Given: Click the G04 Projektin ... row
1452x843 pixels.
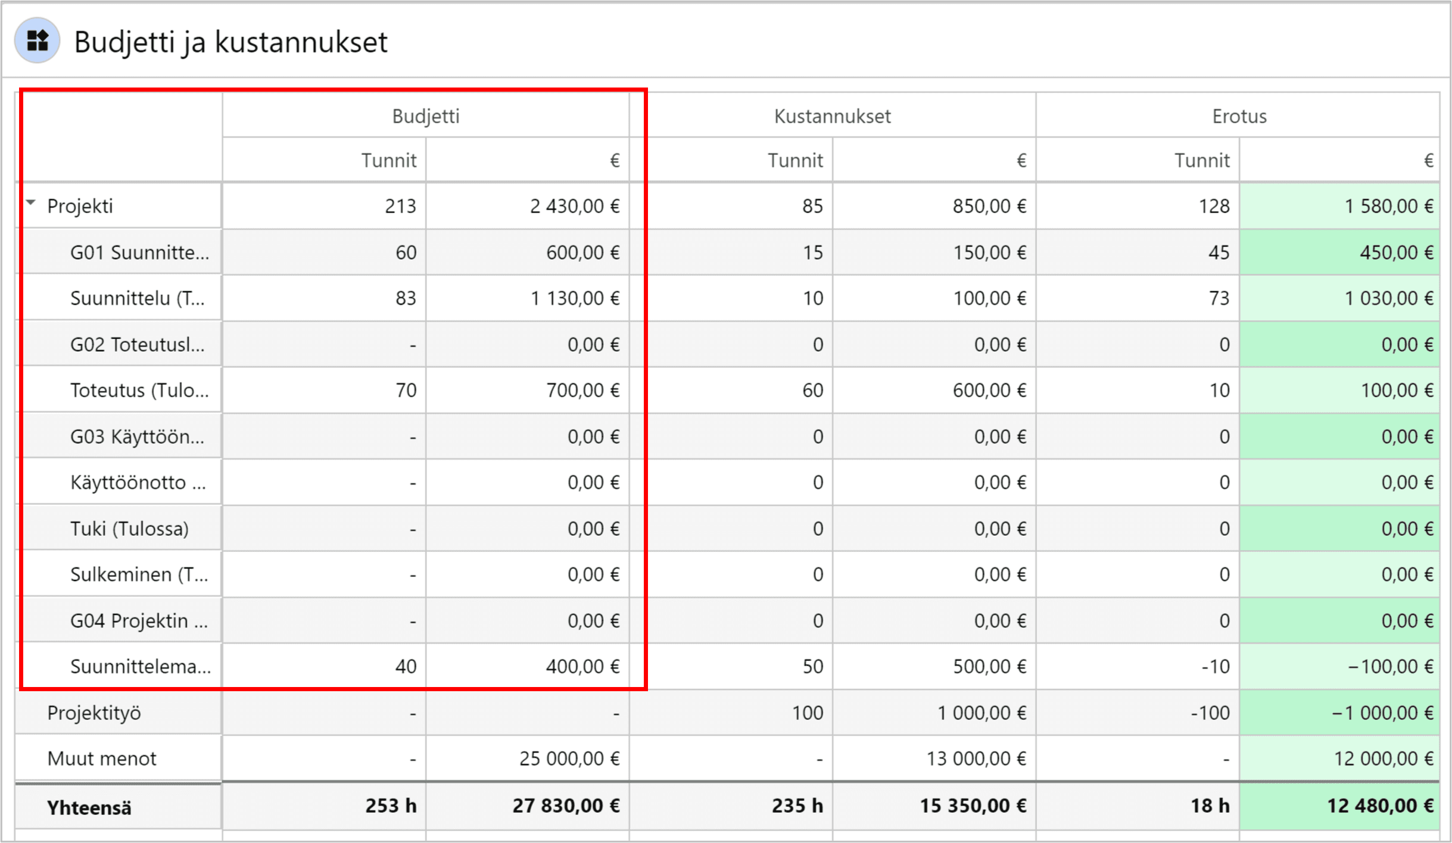Looking at the screenshot, I should [139, 621].
